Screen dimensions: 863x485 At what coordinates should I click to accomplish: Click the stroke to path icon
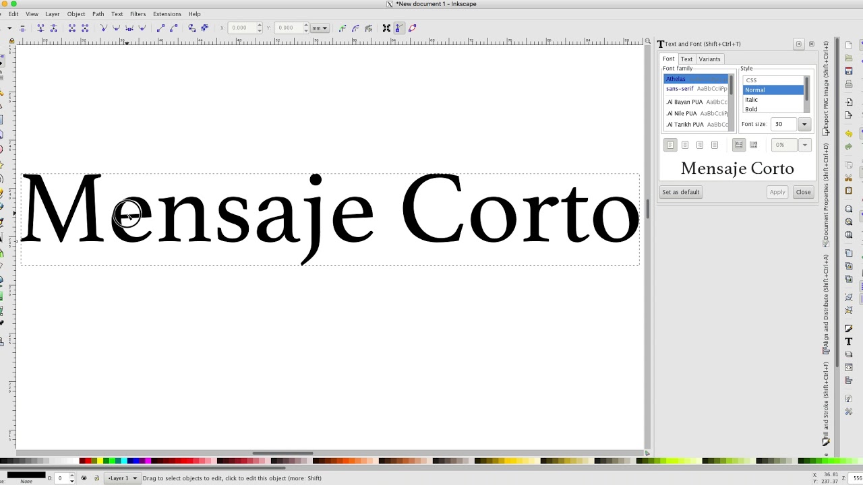(x=205, y=28)
